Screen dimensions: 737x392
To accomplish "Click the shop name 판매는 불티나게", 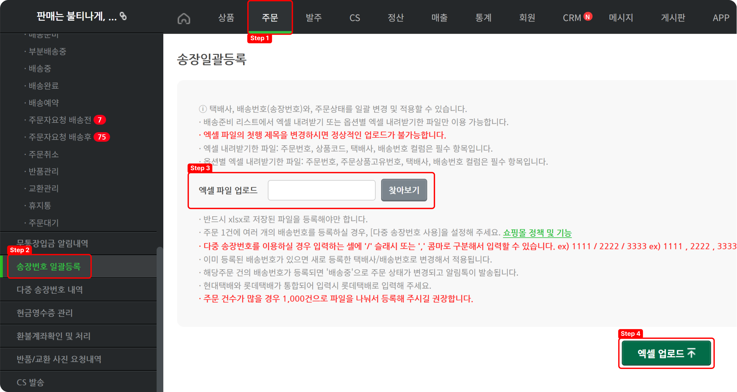I will pos(77,16).
